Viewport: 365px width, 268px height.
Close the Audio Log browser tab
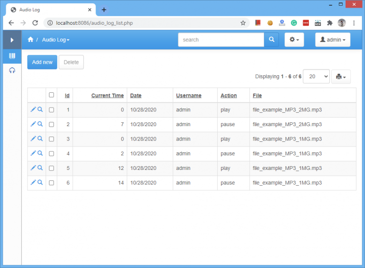coord(90,10)
